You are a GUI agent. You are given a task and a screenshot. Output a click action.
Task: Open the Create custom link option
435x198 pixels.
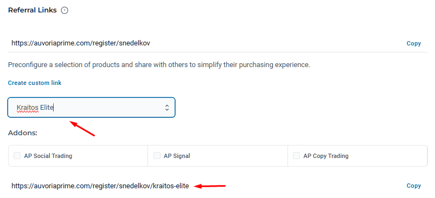35,83
